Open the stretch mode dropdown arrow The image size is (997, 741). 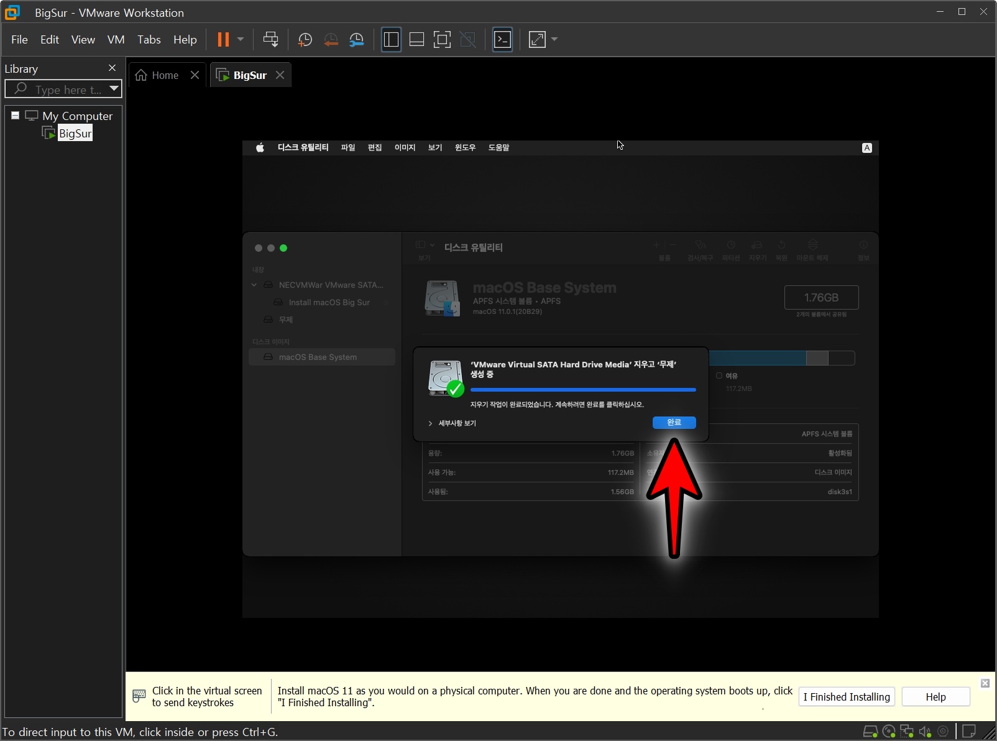tap(554, 40)
